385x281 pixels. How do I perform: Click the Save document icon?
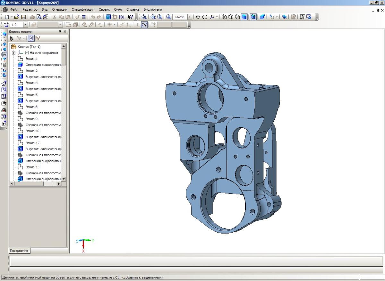[23, 17]
